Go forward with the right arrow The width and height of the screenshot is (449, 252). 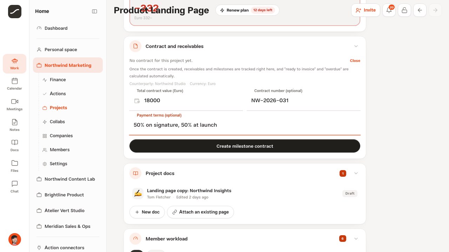[x=435, y=10]
